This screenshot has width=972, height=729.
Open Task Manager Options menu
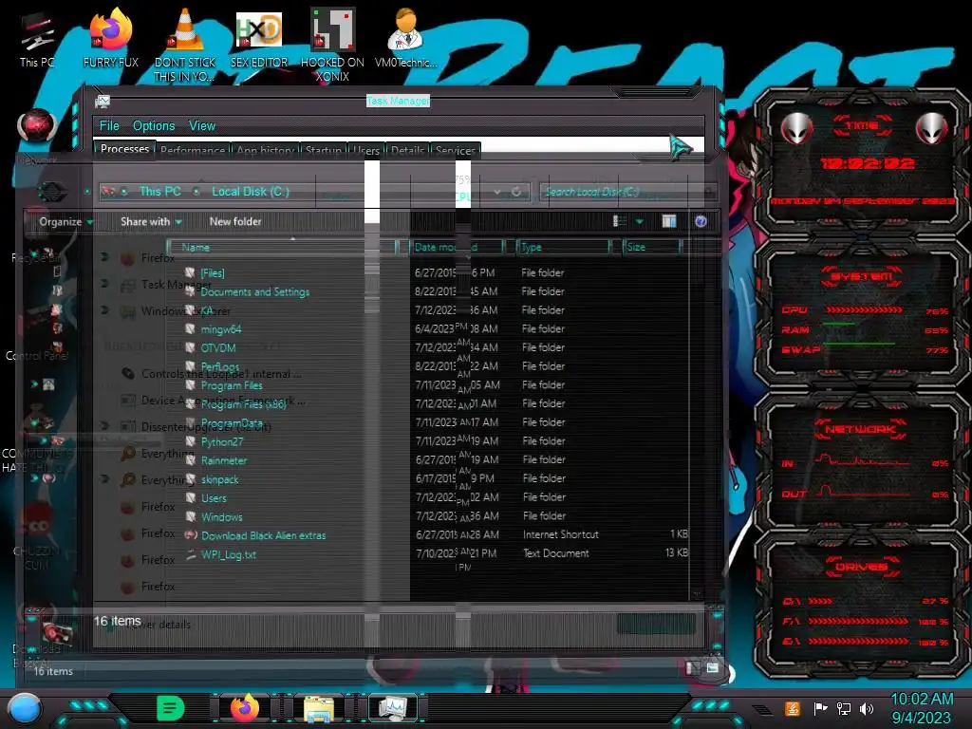pyautogui.click(x=154, y=126)
